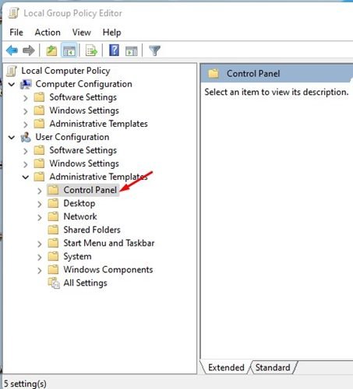Select the Shared Folders tree item
Screen dimensions: 353x389
tap(92, 230)
